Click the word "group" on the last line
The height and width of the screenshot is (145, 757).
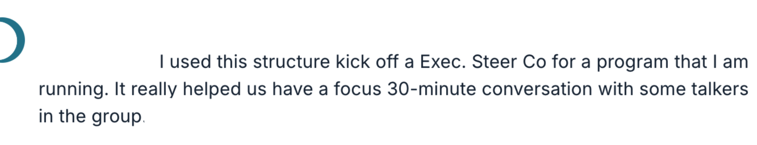(x=117, y=117)
